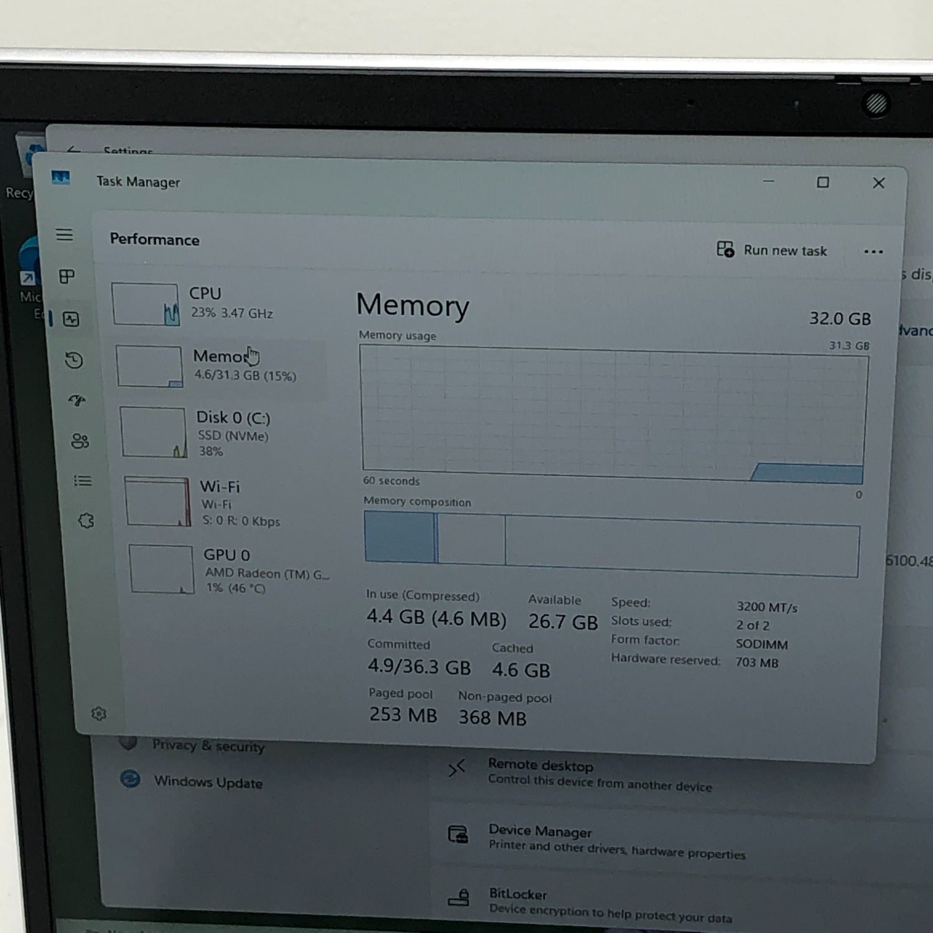Open the Services page icon
933x933 pixels.
[x=86, y=521]
